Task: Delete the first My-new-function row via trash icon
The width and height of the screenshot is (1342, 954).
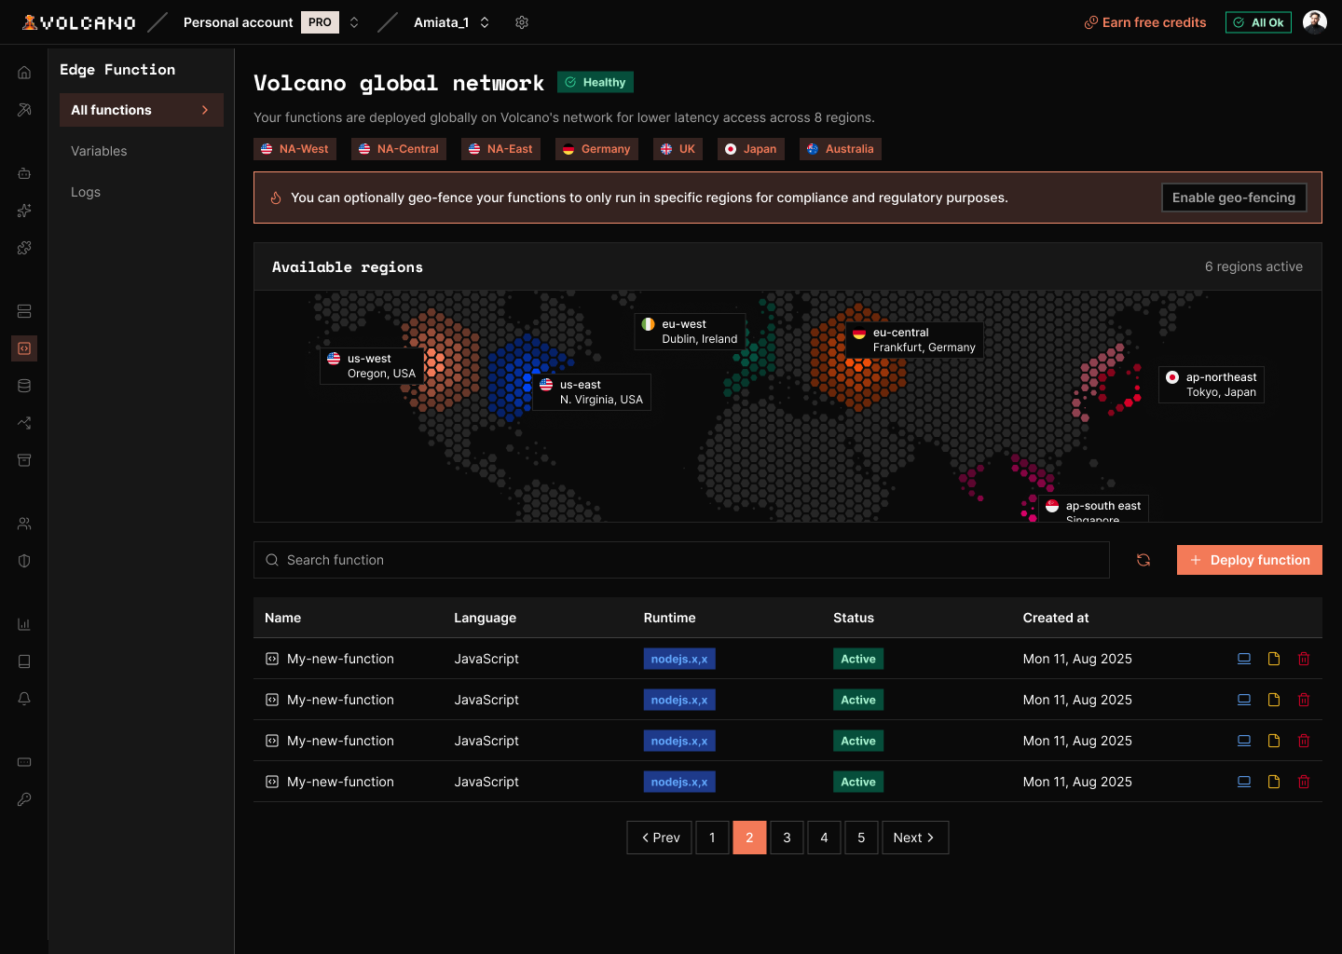Action: pyautogui.click(x=1304, y=659)
